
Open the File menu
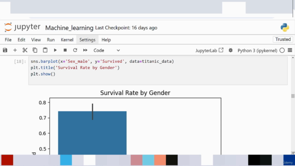[8, 40]
